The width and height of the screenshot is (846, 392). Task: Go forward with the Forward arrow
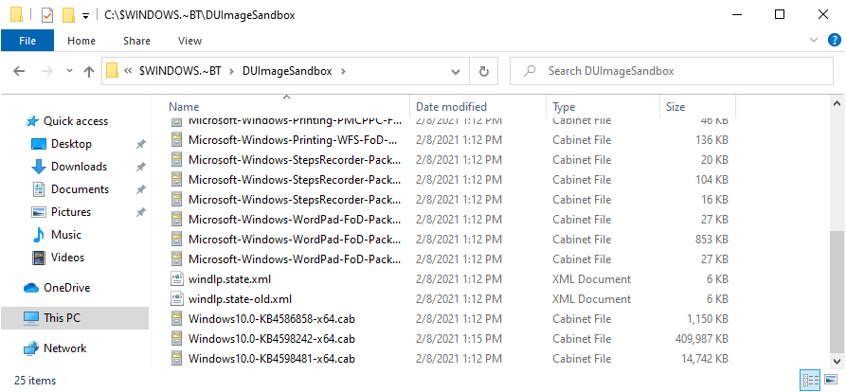(x=47, y=71)
